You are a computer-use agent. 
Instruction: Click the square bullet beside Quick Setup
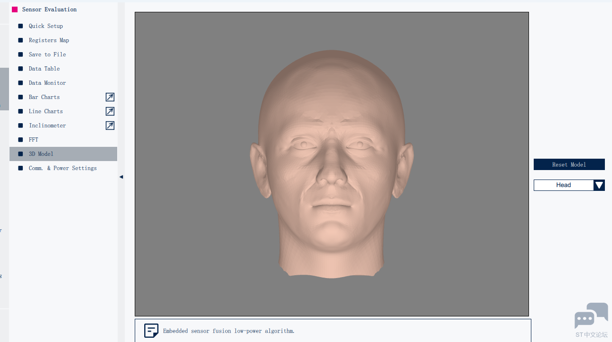click(x=20, y=26)
